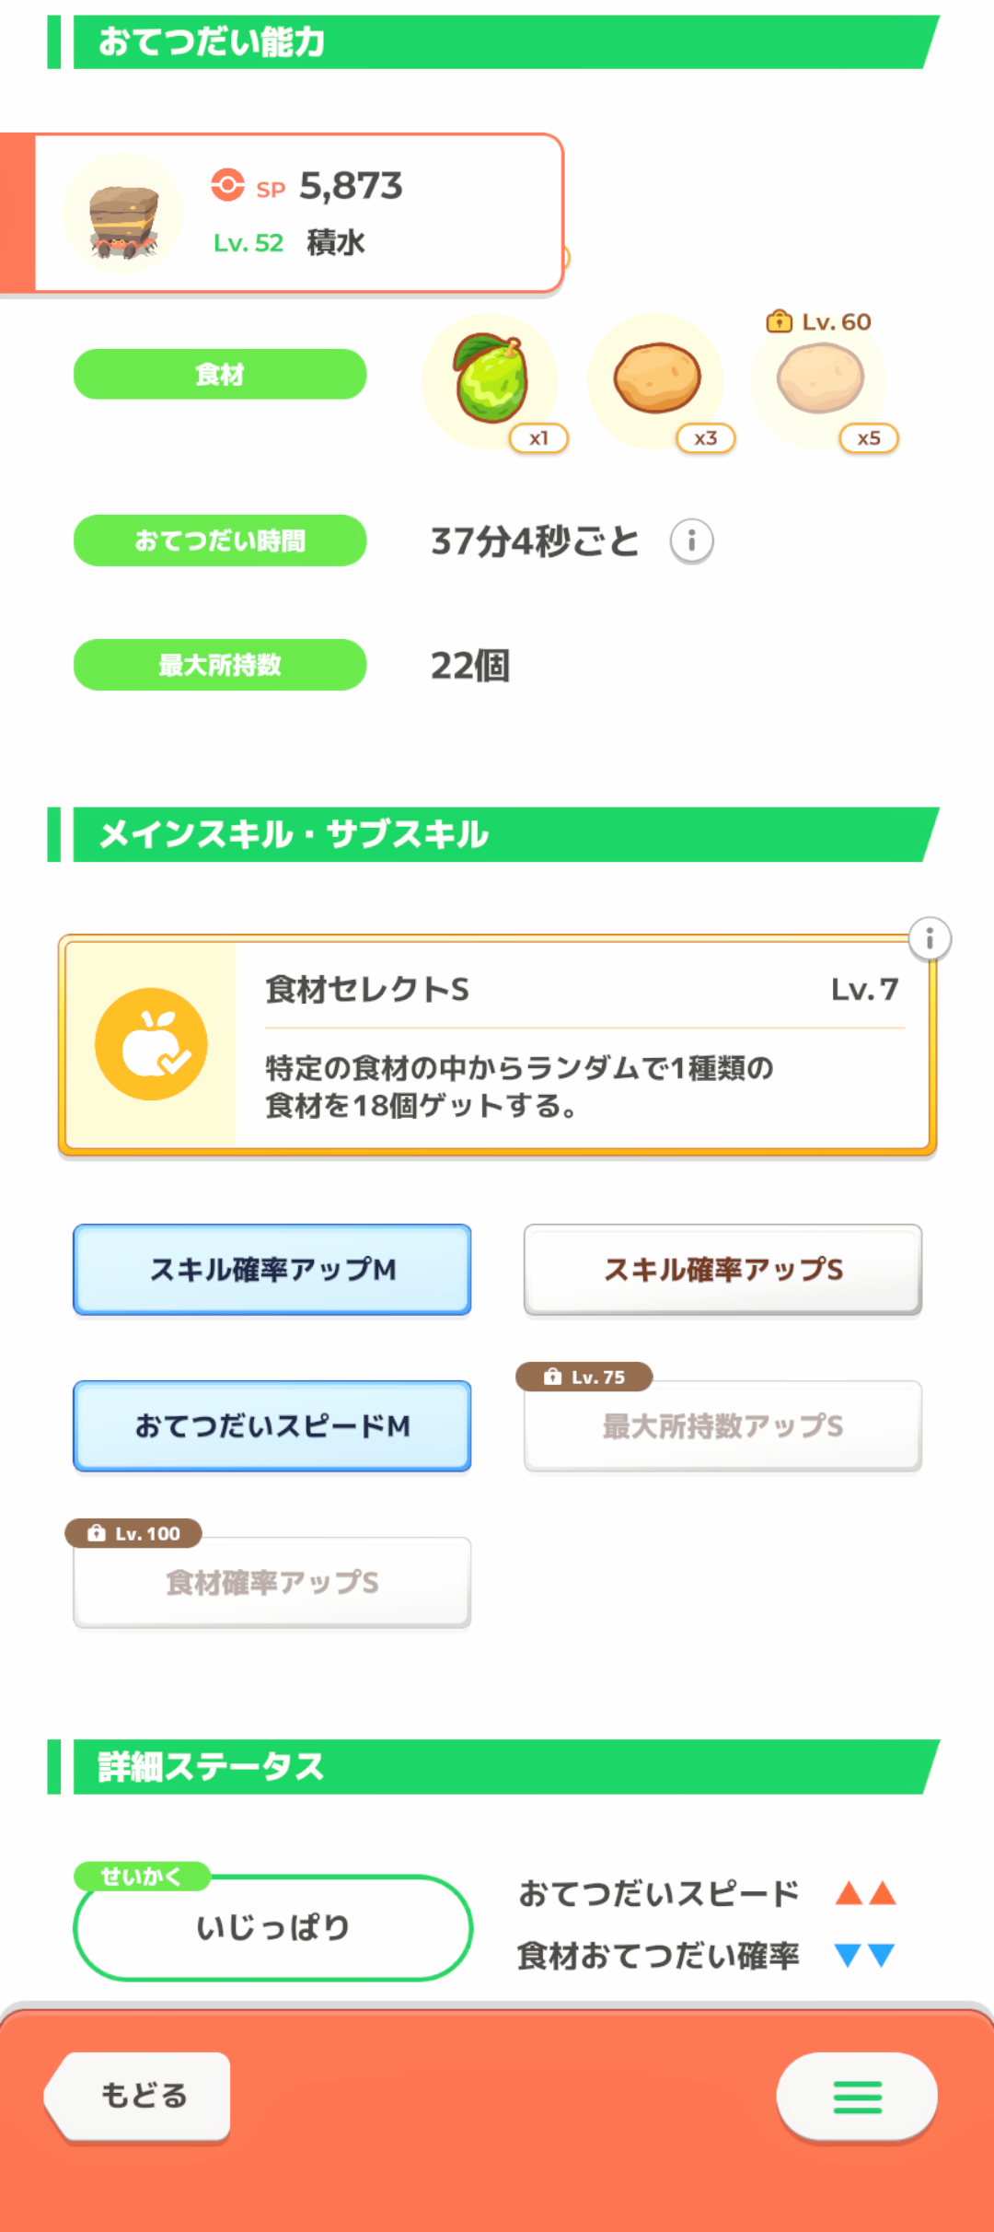Tap locked 食材確率アップS sub skill

point(272,1583)
